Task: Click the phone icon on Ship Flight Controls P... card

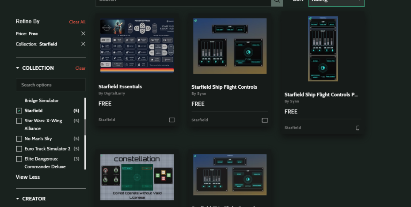Action: tap(358, 128)
